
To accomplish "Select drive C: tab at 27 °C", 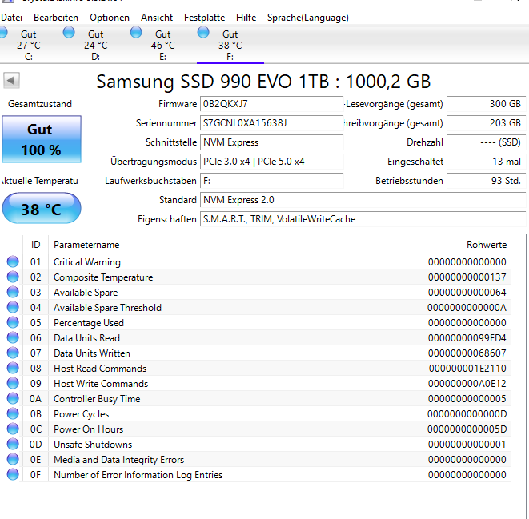I will 28,45.
